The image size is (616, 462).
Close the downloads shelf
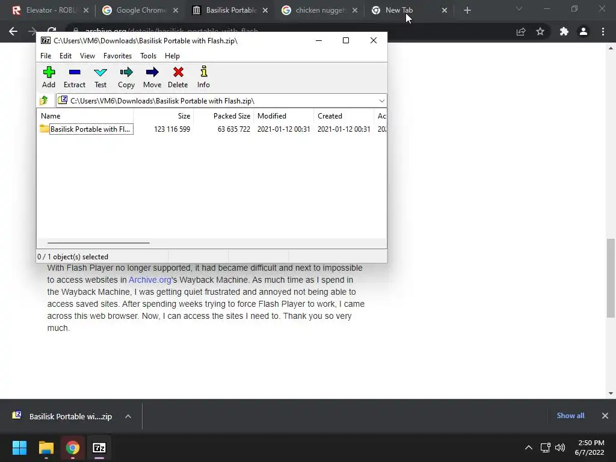[605, 416]
